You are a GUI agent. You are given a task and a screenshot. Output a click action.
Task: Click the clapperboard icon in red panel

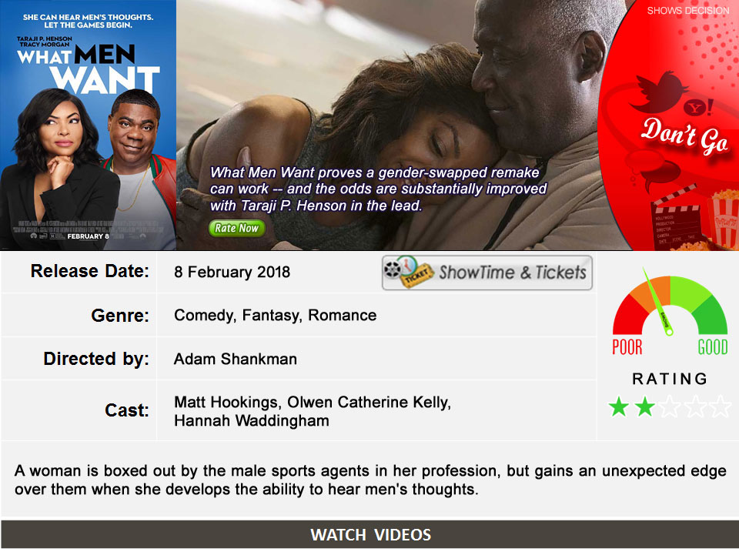675,218
